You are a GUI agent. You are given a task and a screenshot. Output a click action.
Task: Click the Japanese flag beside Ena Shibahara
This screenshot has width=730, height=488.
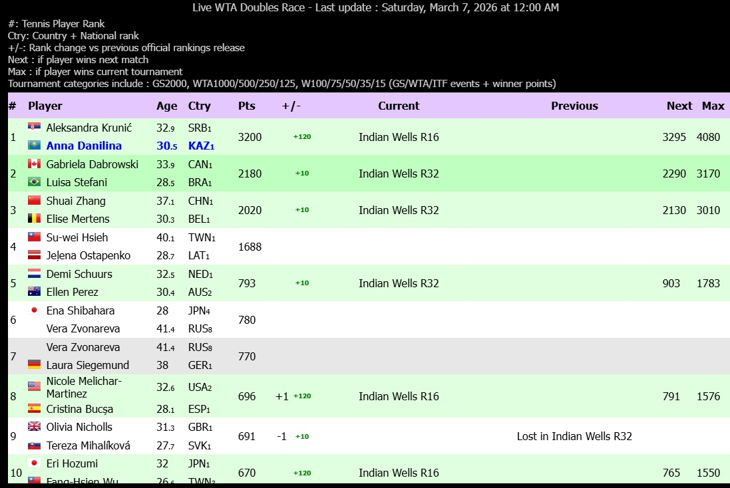click(x=34, y=310)
